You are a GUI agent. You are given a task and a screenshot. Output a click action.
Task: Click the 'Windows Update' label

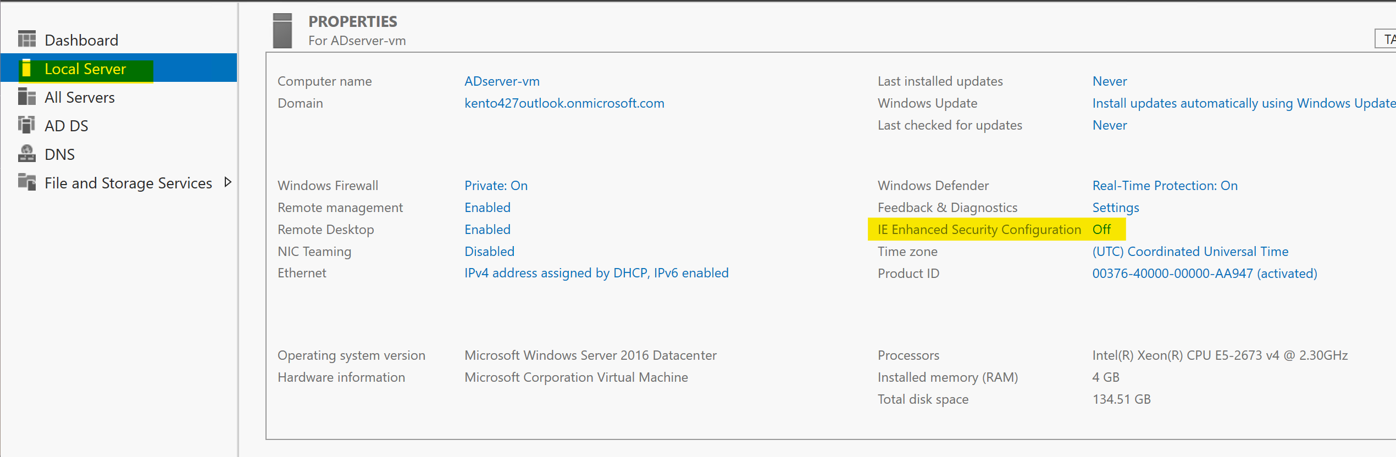(927, 103)
